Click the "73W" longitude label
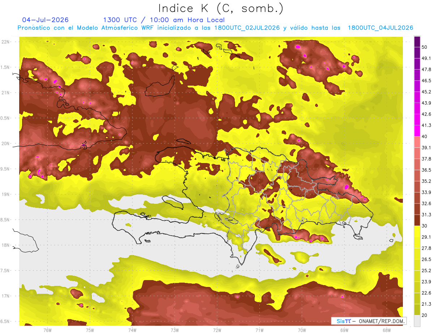 [x=175, y=330]
